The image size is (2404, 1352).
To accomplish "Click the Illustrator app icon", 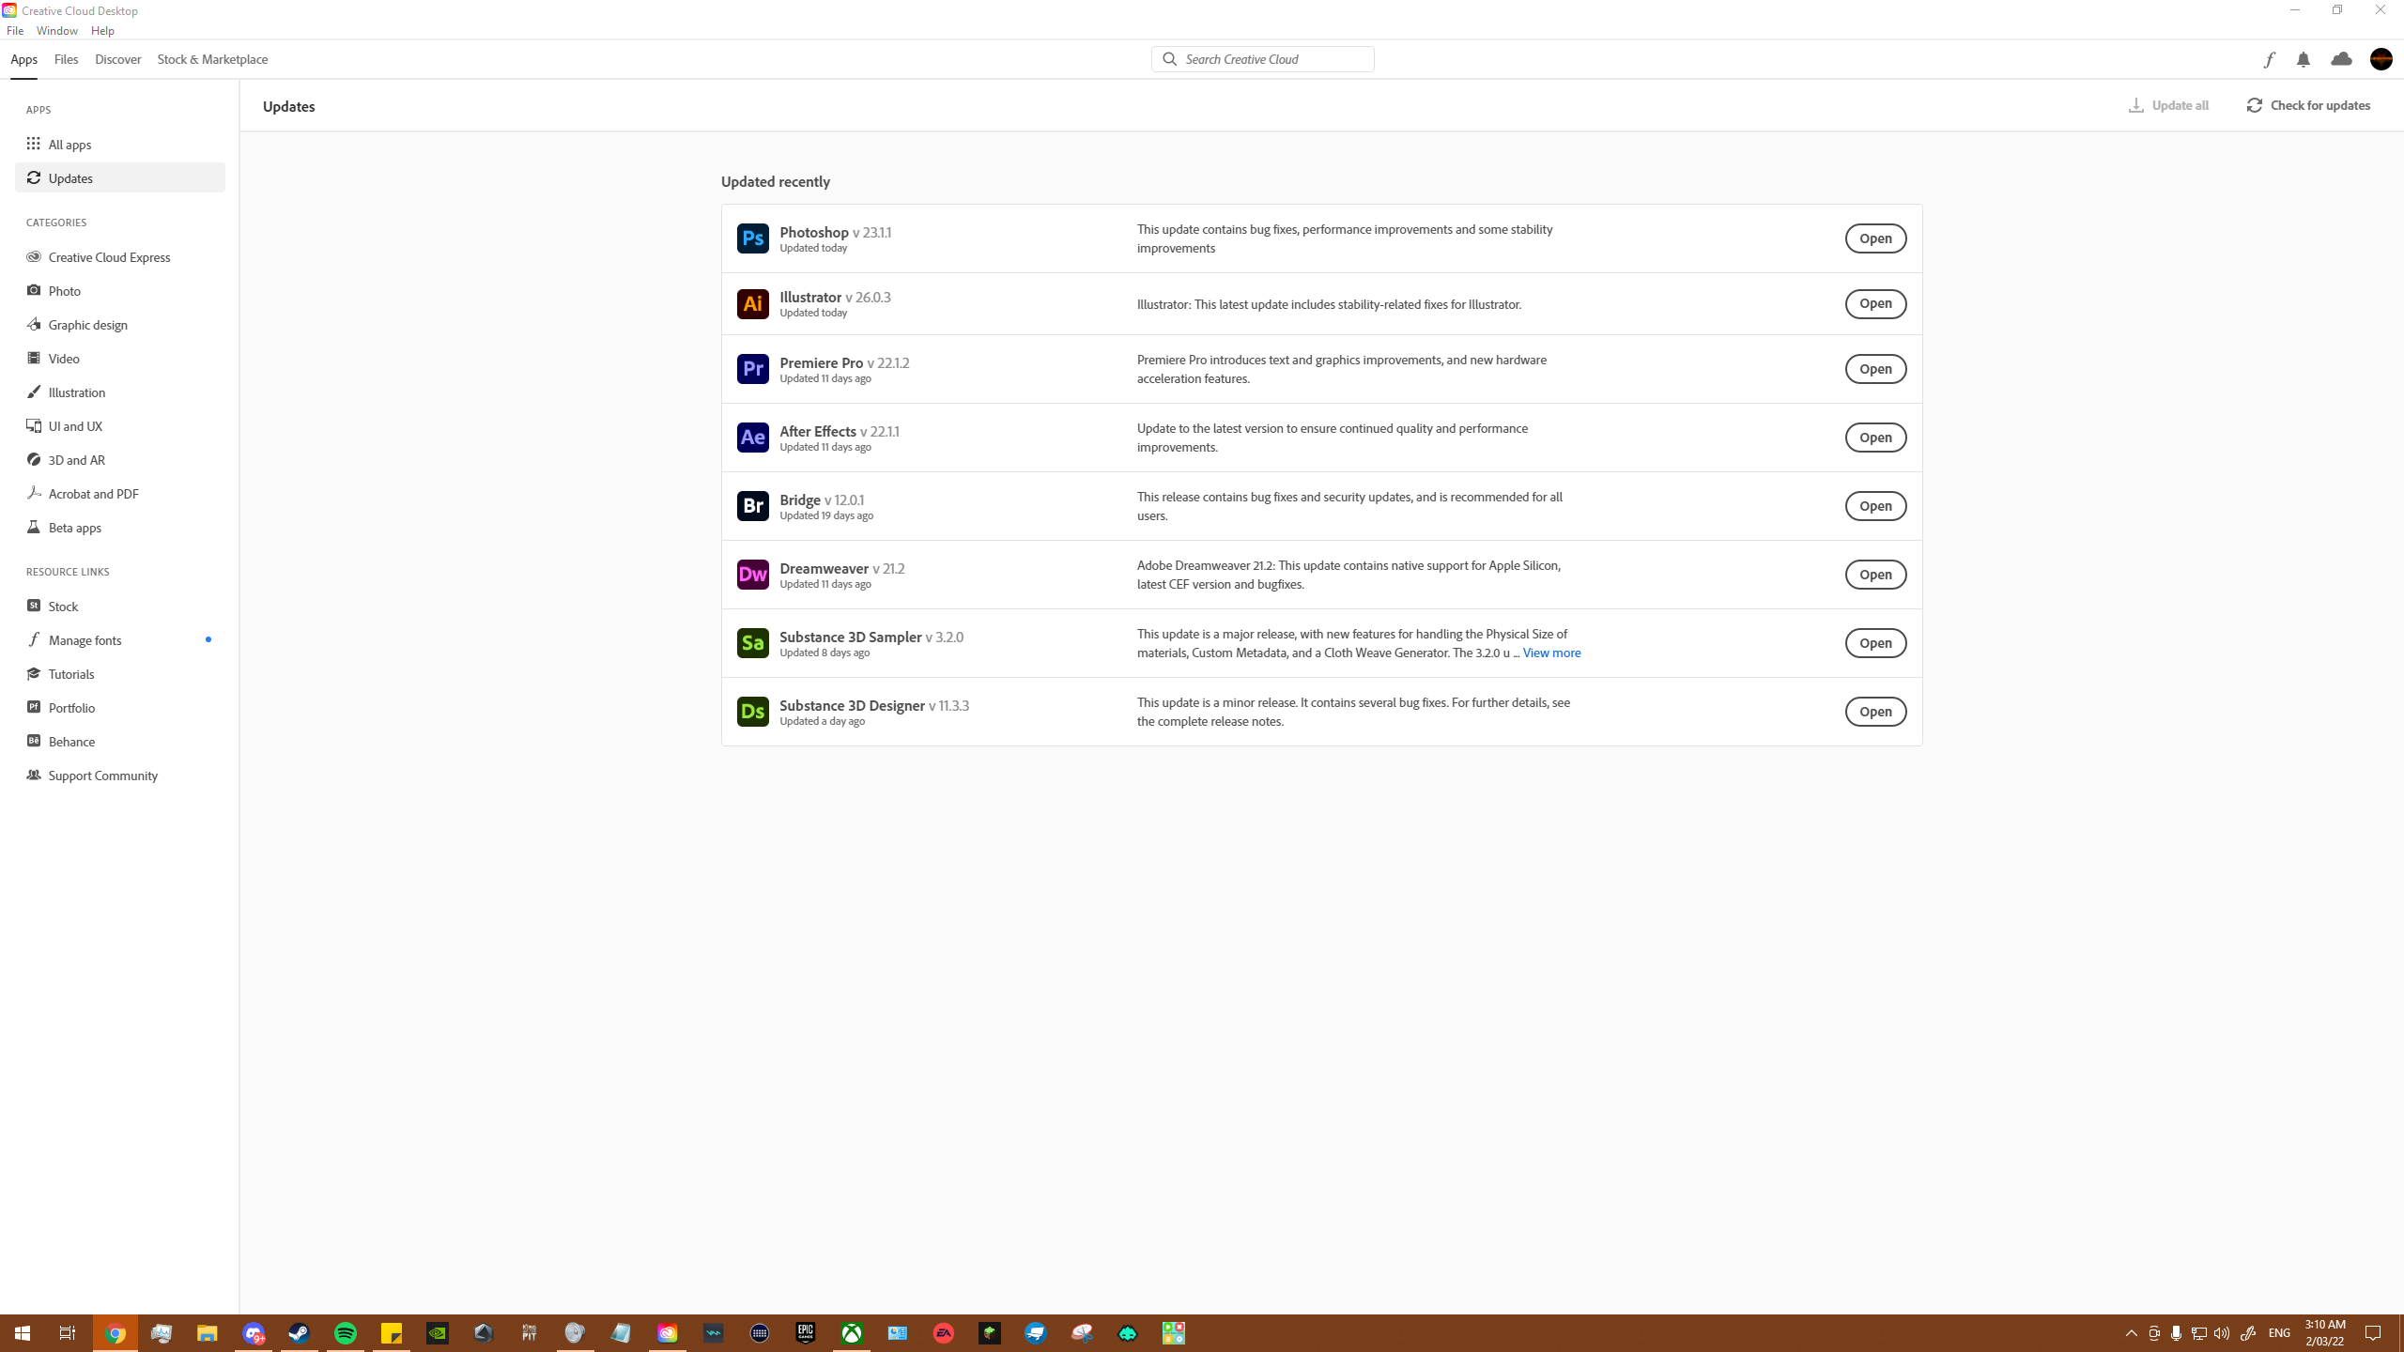I will [752, 304].
